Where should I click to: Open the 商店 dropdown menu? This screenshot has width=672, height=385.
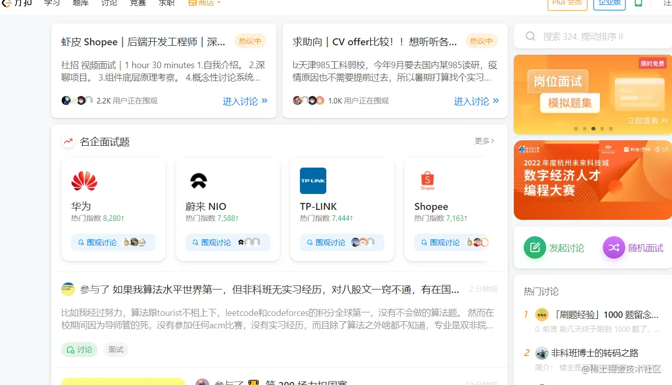click(204, 2)
